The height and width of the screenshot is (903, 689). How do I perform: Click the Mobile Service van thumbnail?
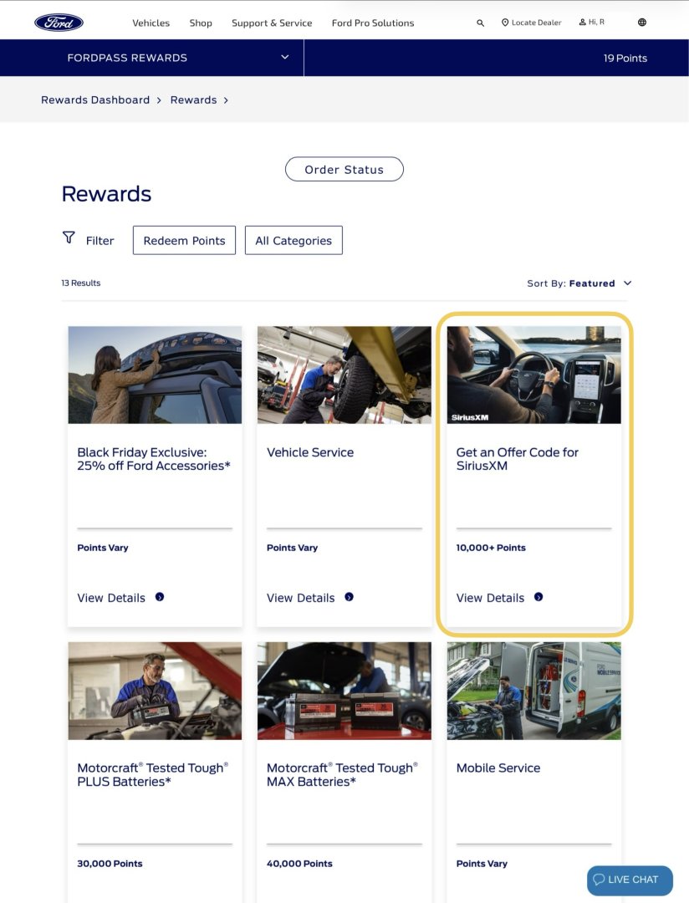(x=534, y=691)
